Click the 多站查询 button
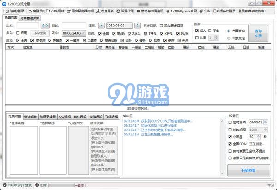The width and height of the screenshot is (277, 190). tap(40, 33)
